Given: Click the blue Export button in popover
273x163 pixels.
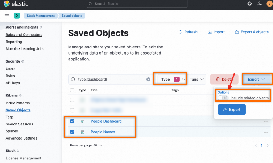Looking at the screenshot, I should click(x=231, y=110).
